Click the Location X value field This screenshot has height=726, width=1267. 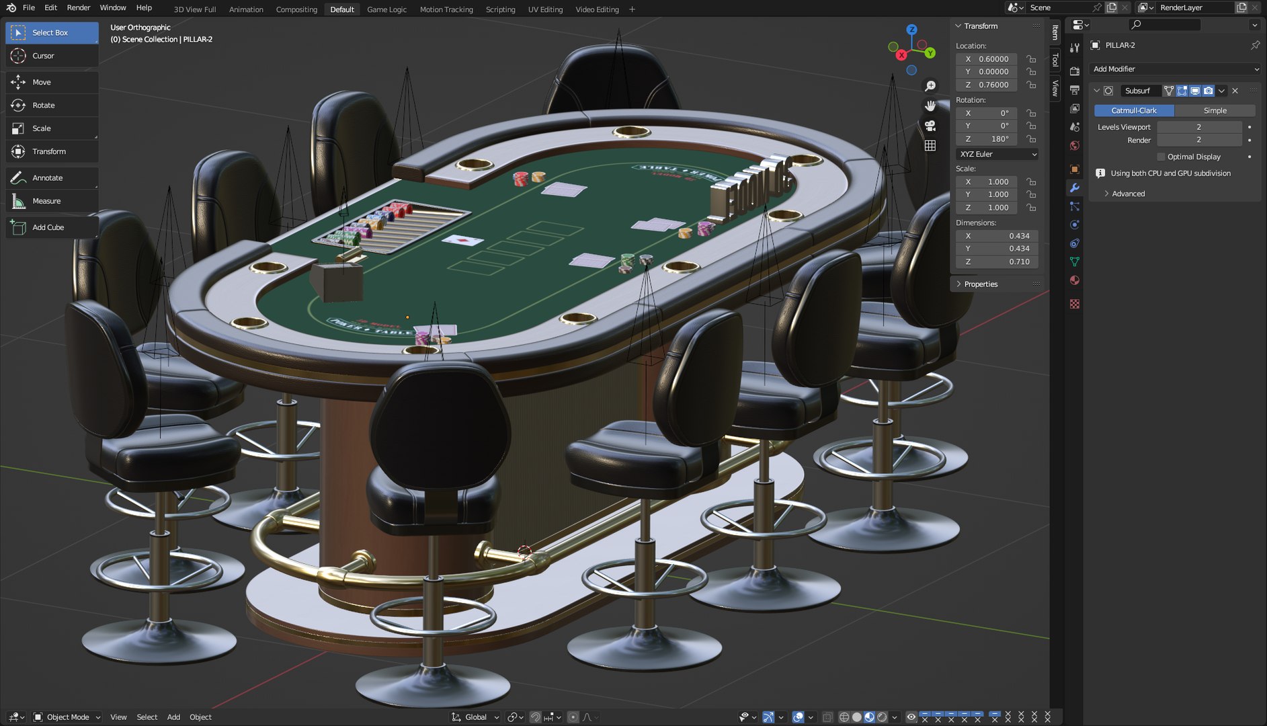[987, 59]
